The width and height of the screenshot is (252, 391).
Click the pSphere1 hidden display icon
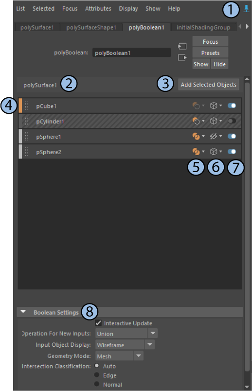tap(214, 136)
